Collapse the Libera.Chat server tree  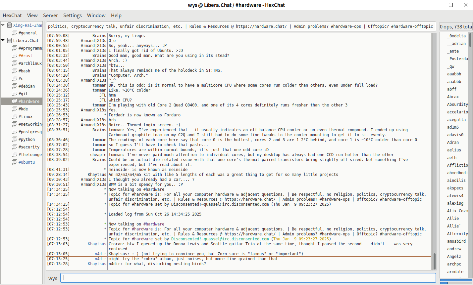click(x=3, y=40)
